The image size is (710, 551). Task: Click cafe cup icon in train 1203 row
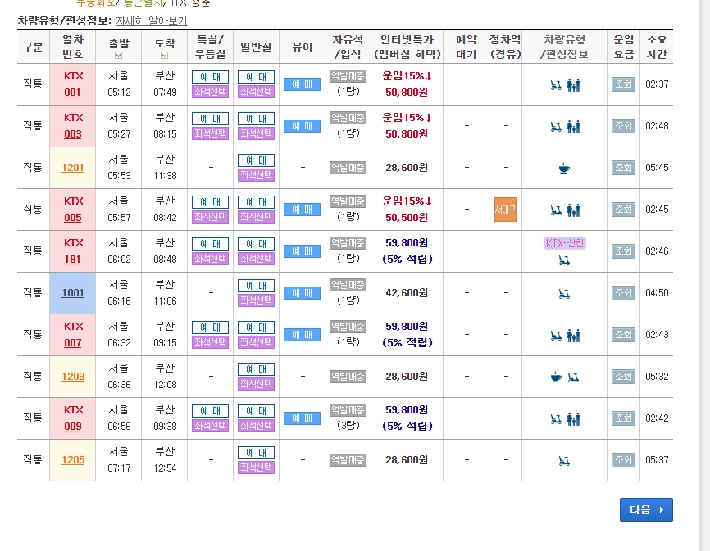pyautogui.click(x=556, y=377)
